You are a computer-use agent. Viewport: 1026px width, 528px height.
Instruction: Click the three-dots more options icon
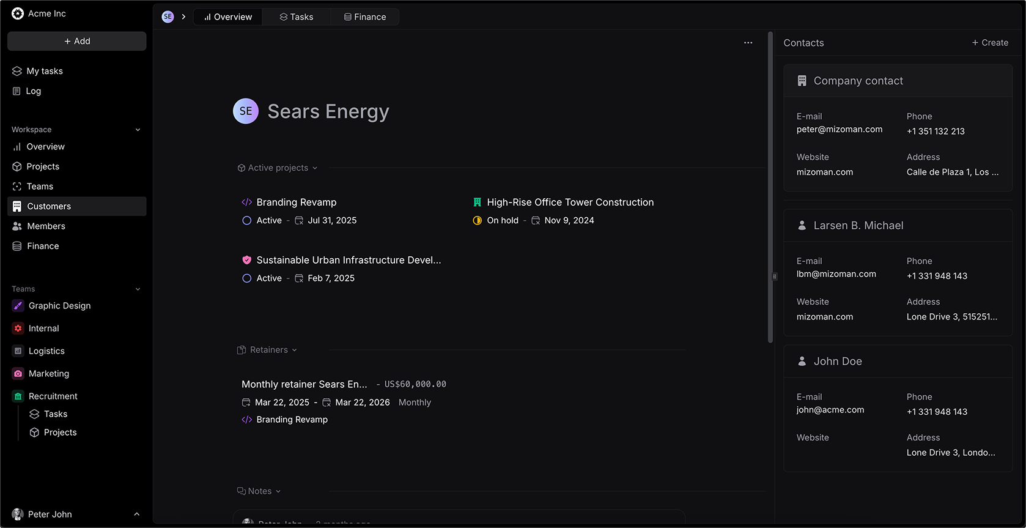click(748, 43)
